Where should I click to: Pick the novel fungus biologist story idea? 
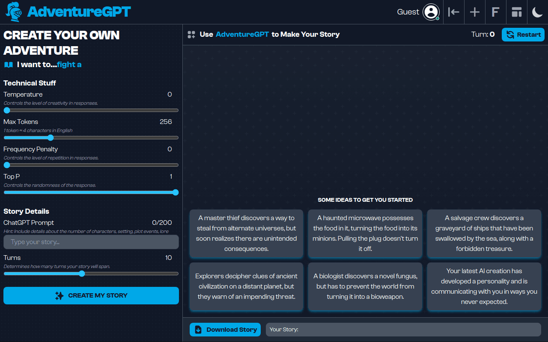(365, 286)
